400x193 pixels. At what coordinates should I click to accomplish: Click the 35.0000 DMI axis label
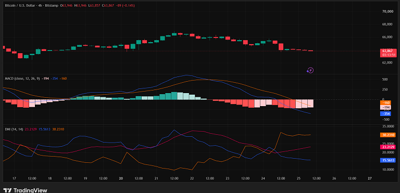387,126
